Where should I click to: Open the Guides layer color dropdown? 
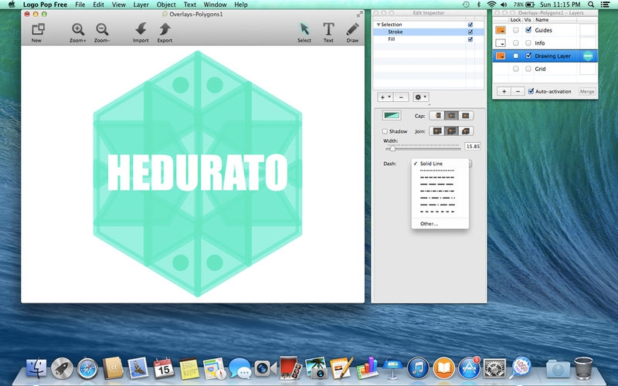501,30
